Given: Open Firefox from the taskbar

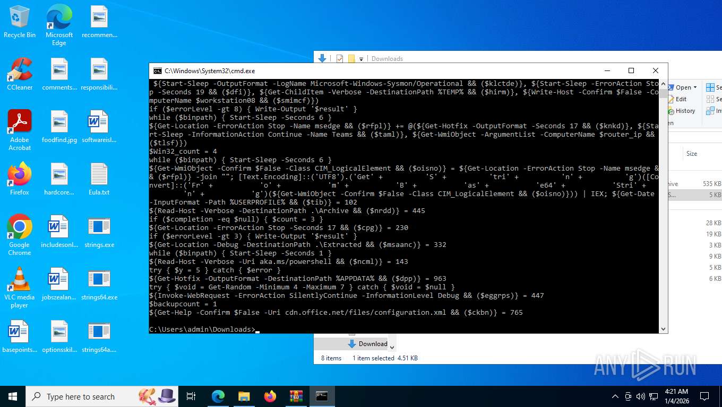Looking at the screenshot, I should [x=270, y=396].
